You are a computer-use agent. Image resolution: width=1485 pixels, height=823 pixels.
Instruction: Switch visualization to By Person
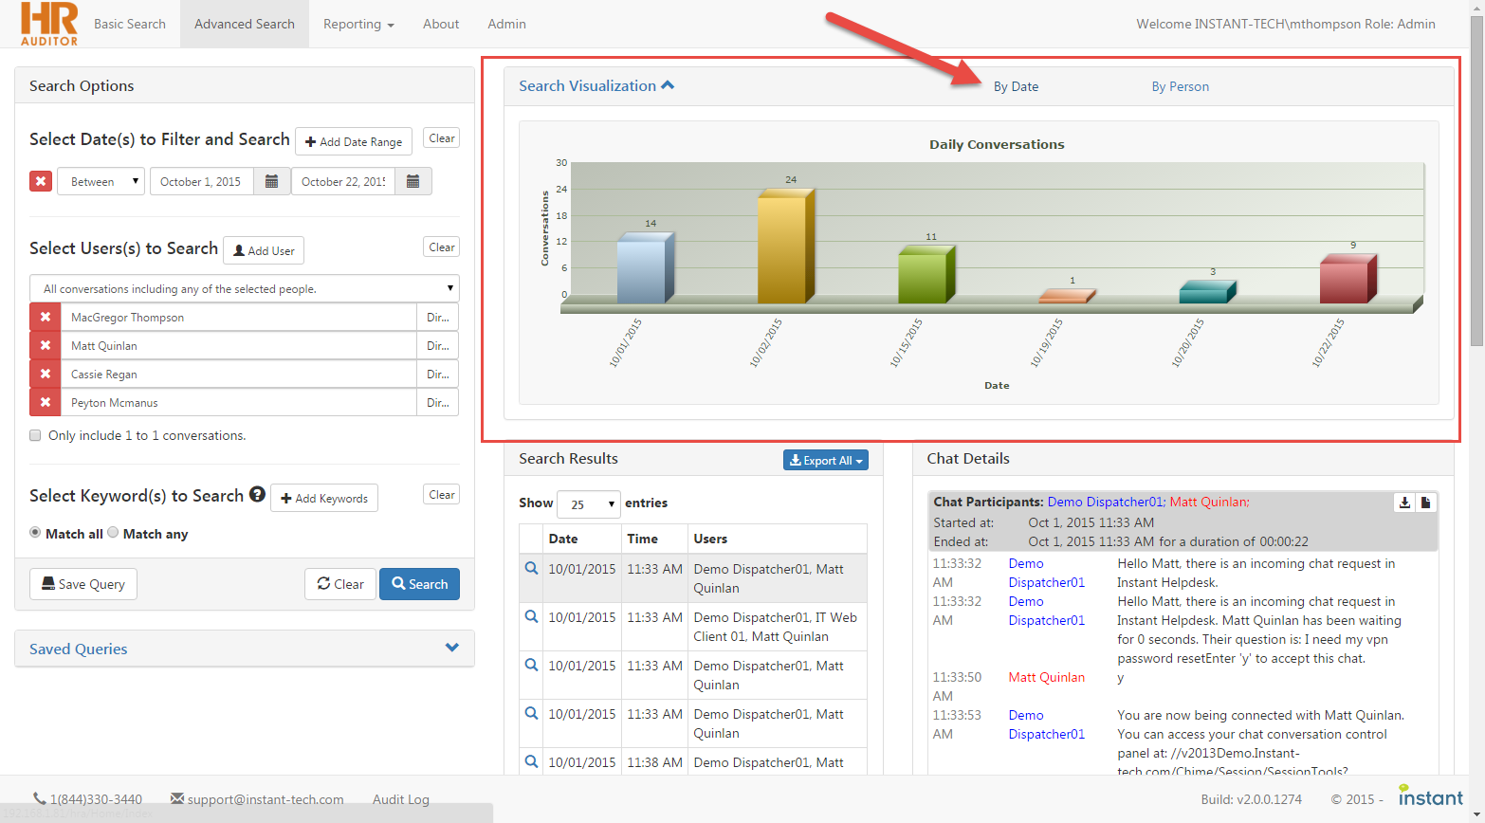pos(1180,86)
